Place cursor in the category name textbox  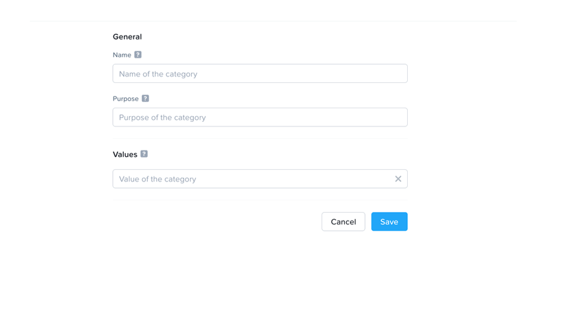click(259, 74)
